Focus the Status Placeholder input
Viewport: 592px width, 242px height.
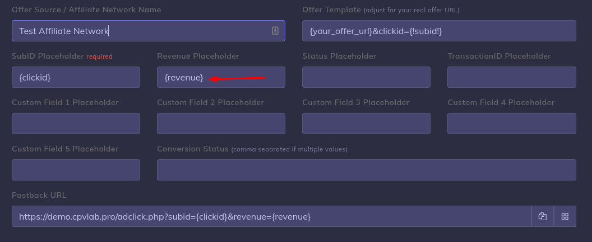(366, 77)
